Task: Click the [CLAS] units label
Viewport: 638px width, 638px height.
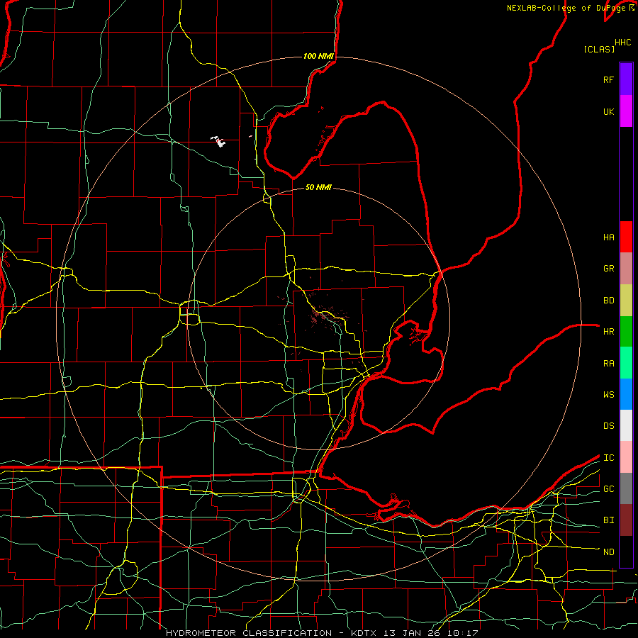Action: [599, 49]
